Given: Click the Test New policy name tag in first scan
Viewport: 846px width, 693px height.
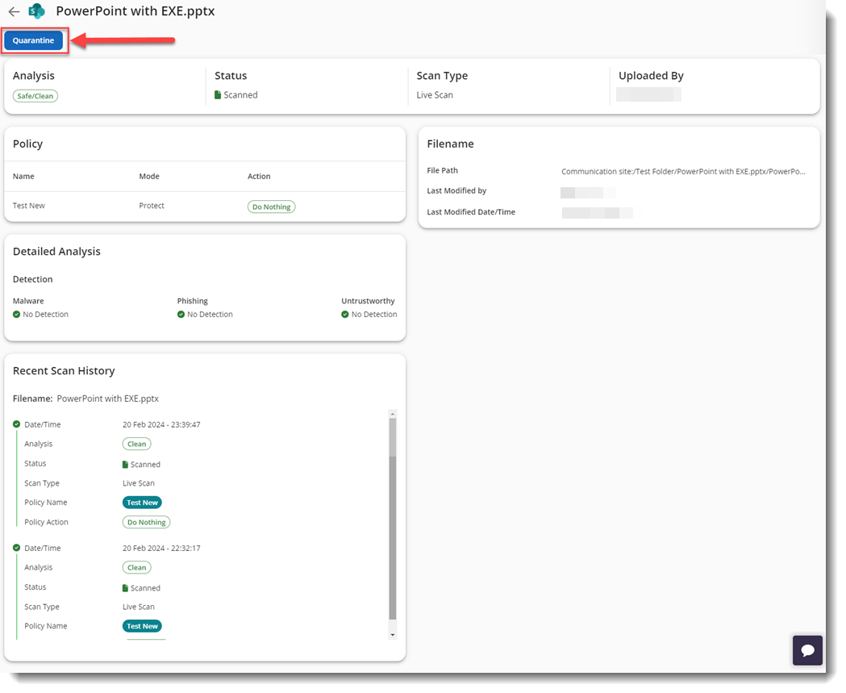Looking at the screenshot, I should [x=142, y=503].
